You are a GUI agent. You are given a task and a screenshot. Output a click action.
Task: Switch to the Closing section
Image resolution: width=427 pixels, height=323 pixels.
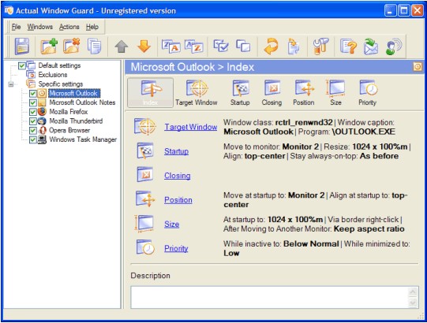coord(272,93)
